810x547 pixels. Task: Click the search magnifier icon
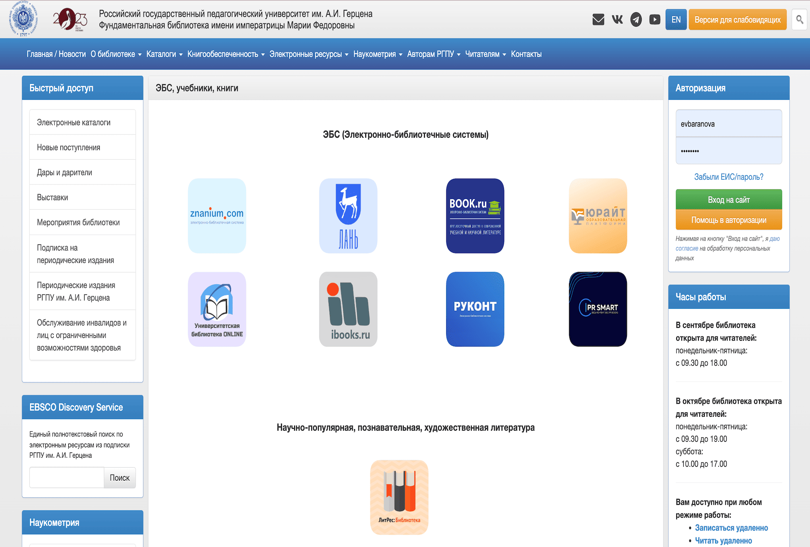pyautogui.click(x=799, y=19)
